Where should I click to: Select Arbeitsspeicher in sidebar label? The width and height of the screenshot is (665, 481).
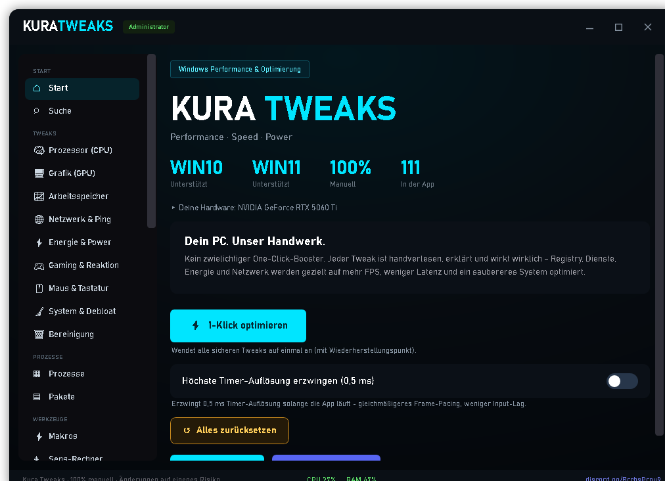click(78, 196)
